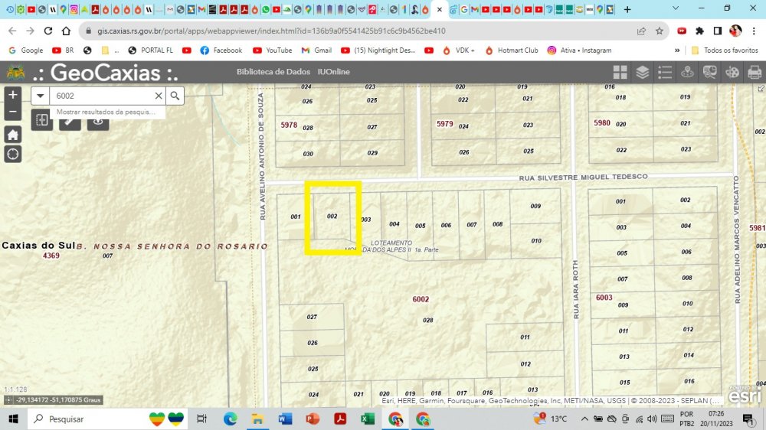Open the IUOnline link
The height and width of the screenshot is (430, 766).
pos(333,72)
